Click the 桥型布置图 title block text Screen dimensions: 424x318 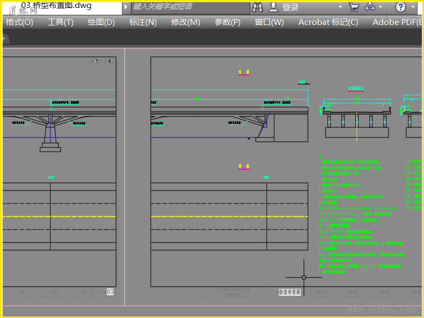pos(289,292)
